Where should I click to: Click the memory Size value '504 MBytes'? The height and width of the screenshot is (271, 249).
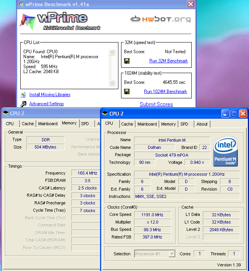(45, 147)
